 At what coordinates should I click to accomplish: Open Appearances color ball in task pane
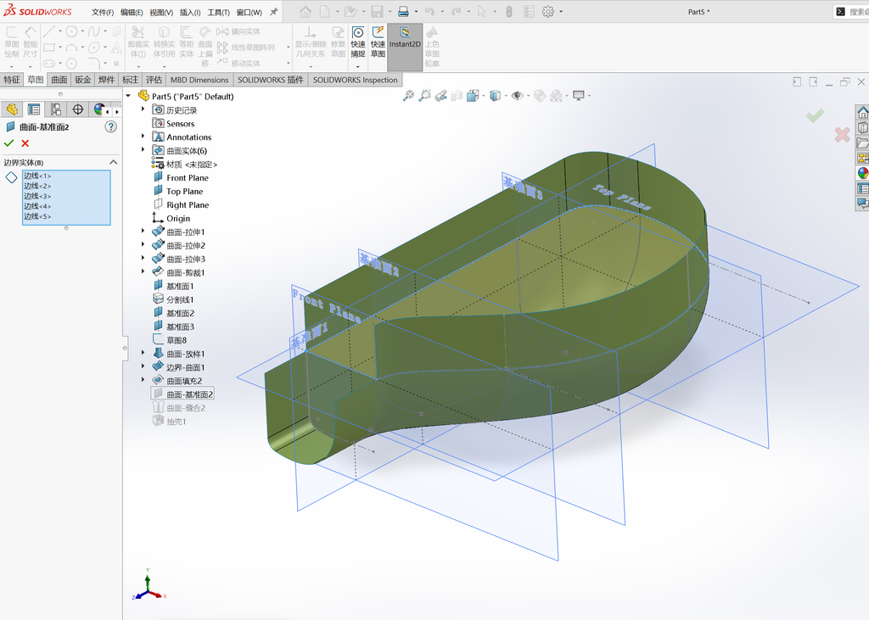point(862,173)
